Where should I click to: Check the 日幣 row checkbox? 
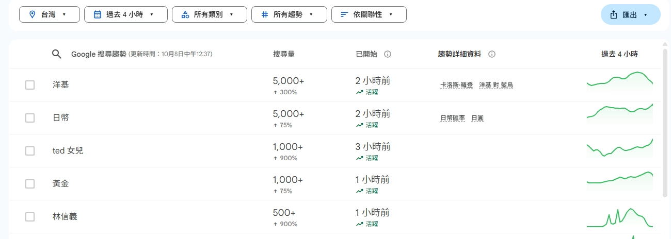[x=30, y=118]
